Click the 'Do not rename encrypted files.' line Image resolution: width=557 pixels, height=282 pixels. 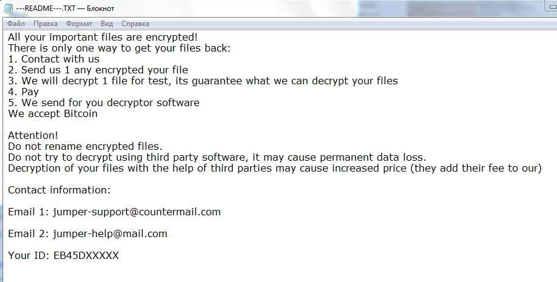[x=85, y=147]
